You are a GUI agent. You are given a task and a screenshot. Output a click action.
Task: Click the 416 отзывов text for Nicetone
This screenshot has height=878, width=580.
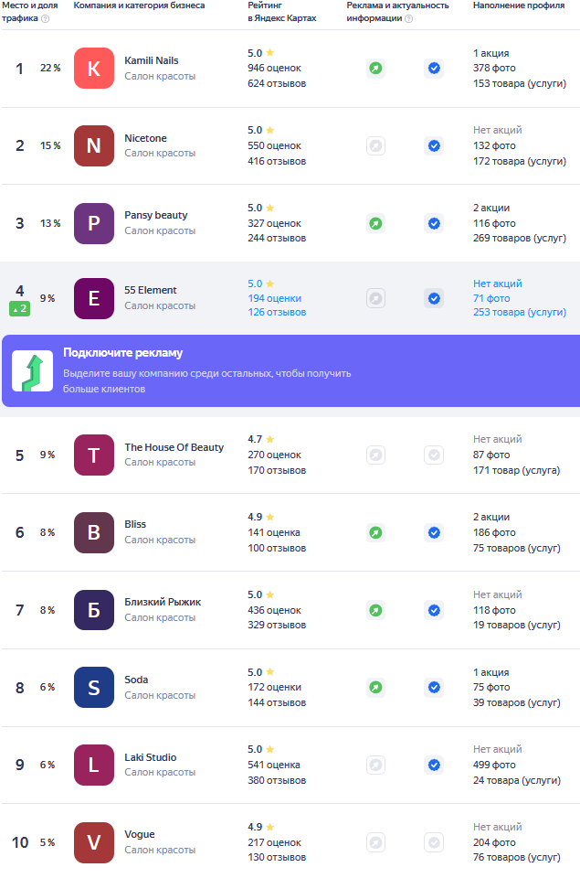point(277,161)
